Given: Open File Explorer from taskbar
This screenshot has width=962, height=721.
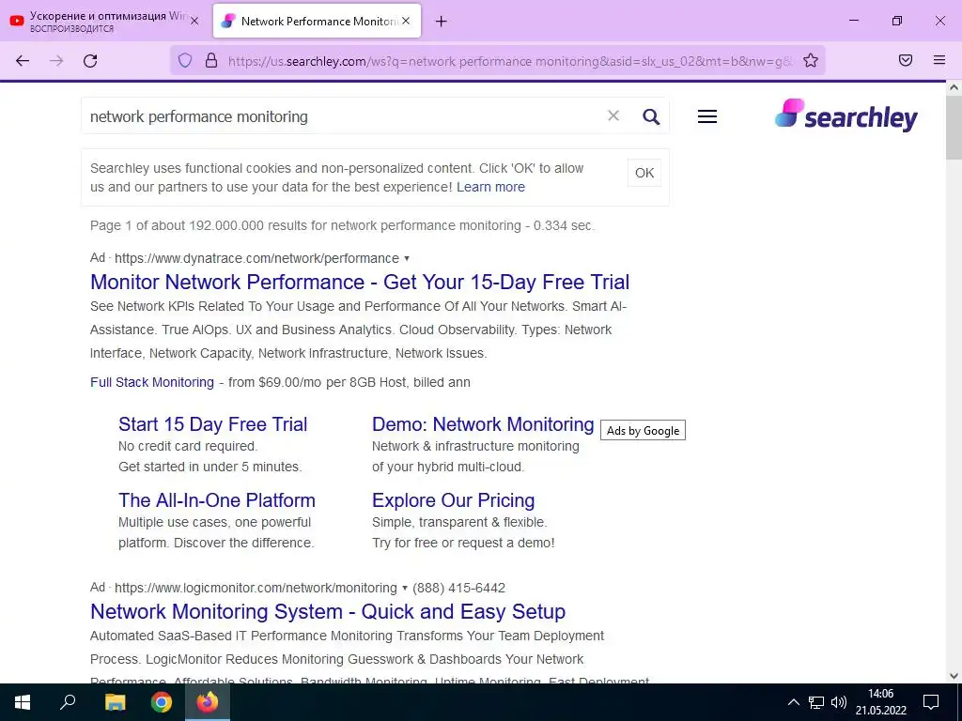Looking at the screenshot, I should point(115,702).
